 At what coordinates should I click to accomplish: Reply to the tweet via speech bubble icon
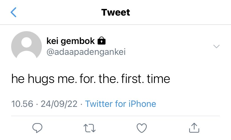37,128
